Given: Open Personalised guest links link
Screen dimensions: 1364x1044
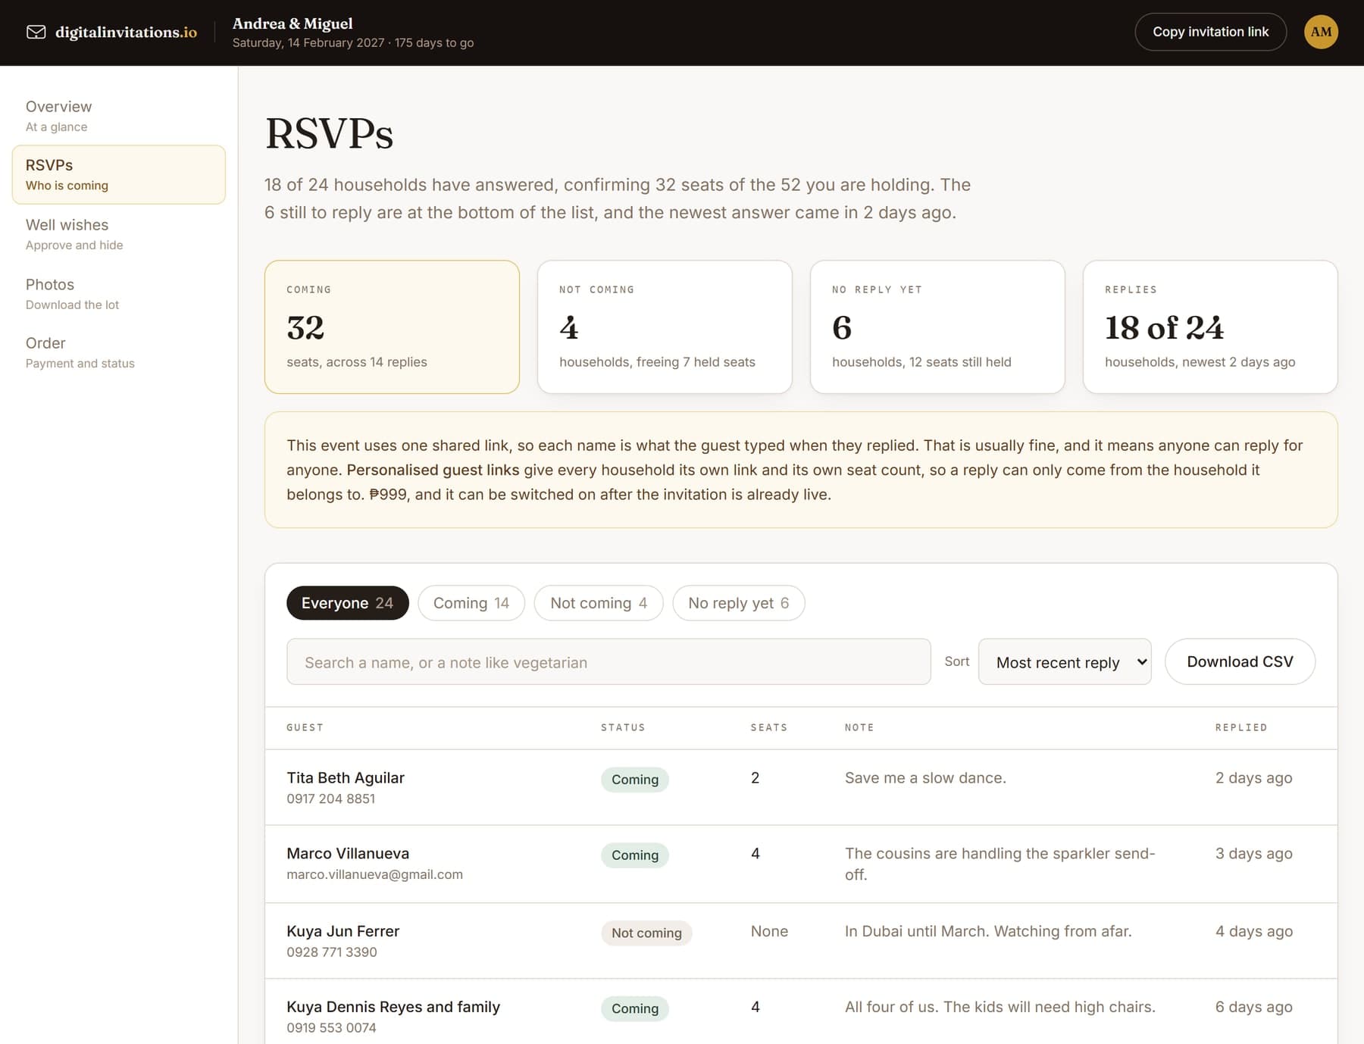Looking at the screenshot, I should tap(433, 470).
